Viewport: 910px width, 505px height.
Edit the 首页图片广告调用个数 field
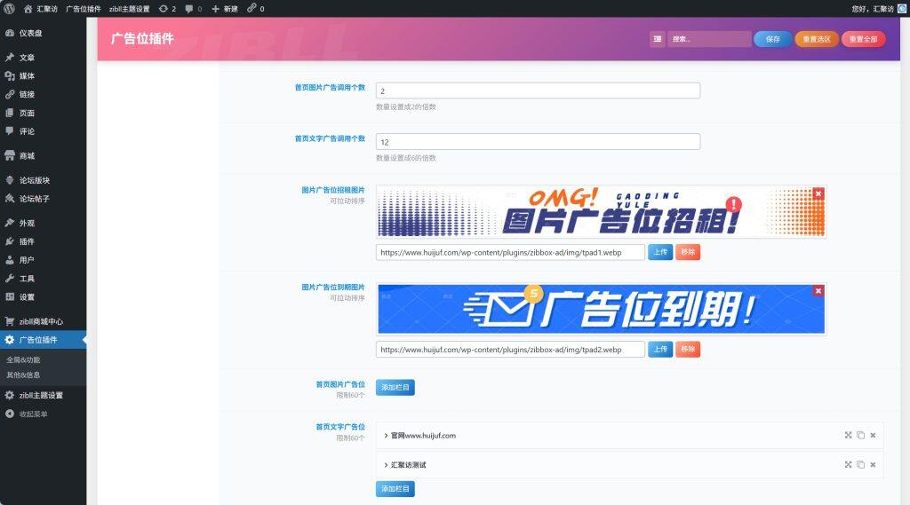538,91
